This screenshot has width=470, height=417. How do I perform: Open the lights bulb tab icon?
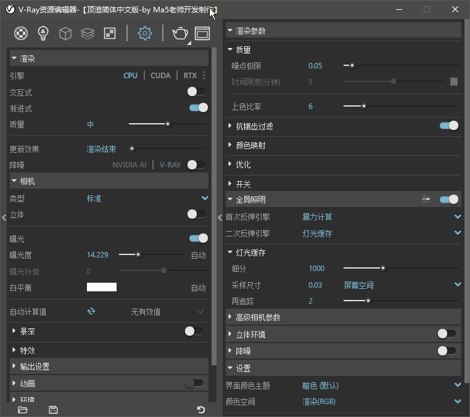43,33
